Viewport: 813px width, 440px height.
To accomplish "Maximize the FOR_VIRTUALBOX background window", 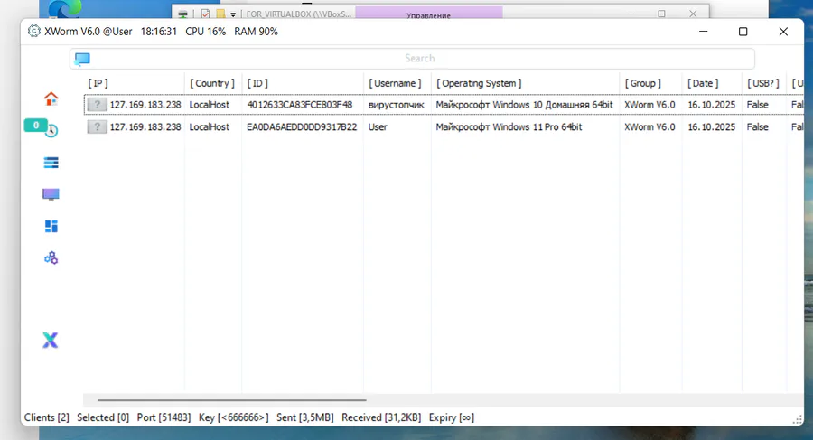I will (661, 14).
